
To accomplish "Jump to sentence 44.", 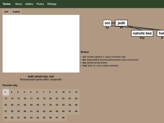I will click(51, 111).
